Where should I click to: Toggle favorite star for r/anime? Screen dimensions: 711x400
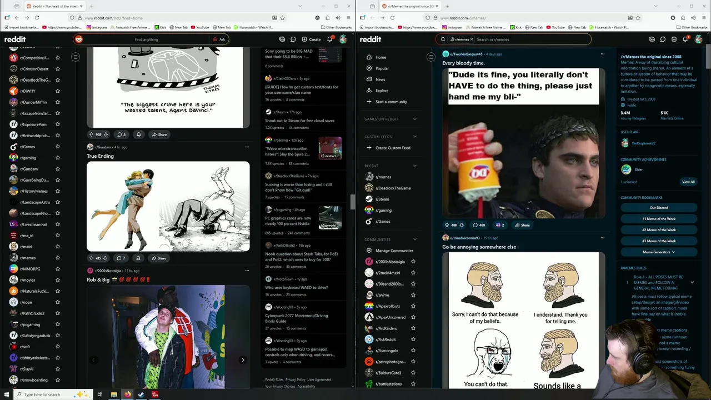tap(413, 295)
